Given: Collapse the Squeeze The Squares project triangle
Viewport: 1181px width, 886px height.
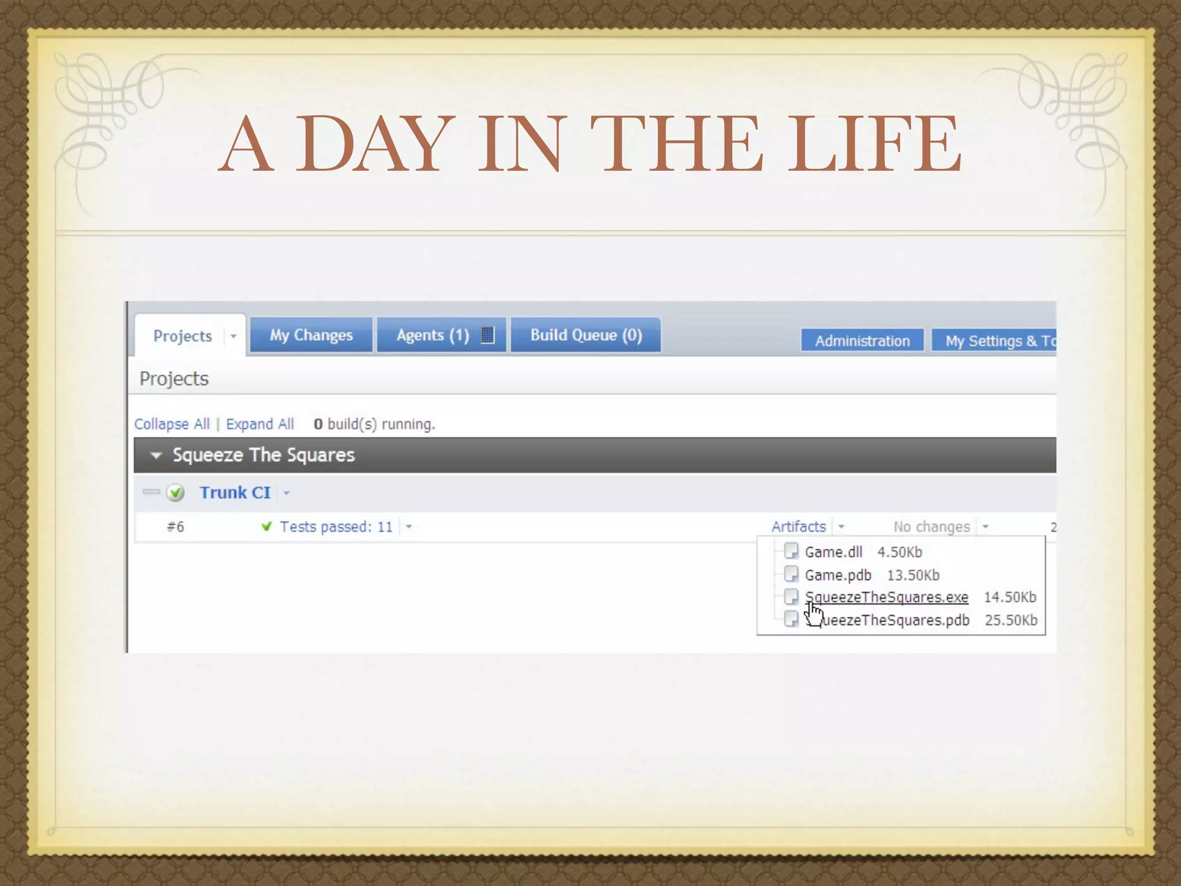Looking at the screenshot, I should coord(156,455).
